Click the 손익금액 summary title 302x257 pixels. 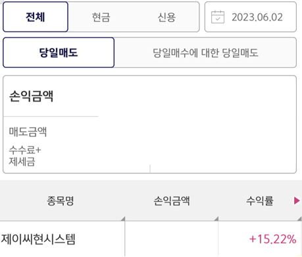click(x=31, y=96)
